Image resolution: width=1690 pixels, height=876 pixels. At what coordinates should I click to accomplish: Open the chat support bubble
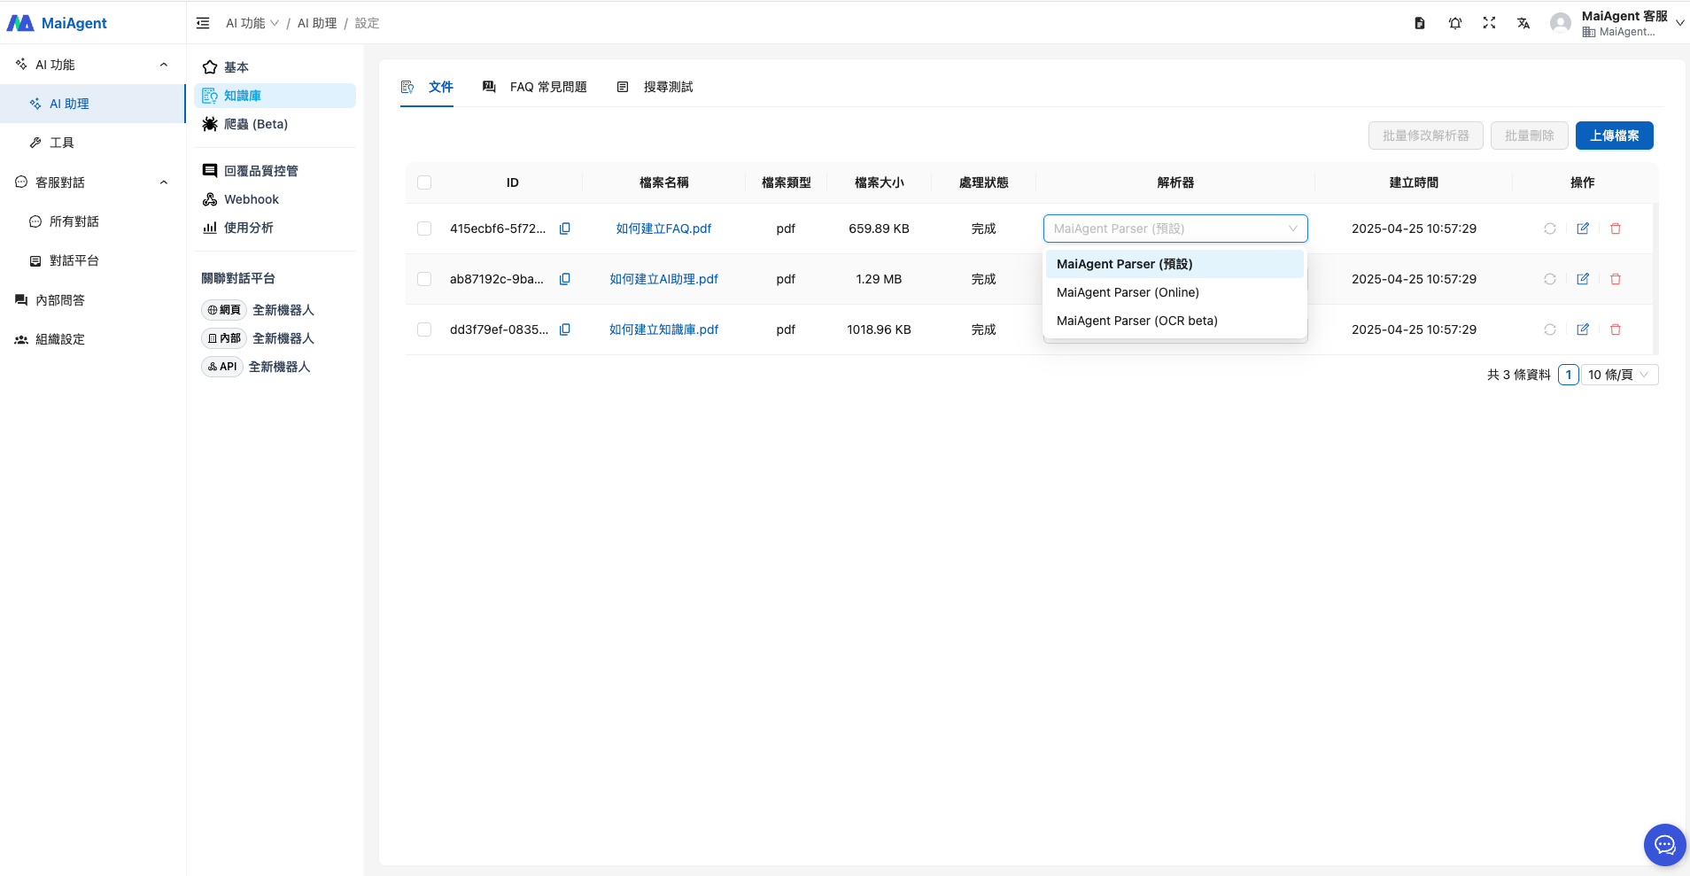pyautogui.click(x=1664, y=844)
